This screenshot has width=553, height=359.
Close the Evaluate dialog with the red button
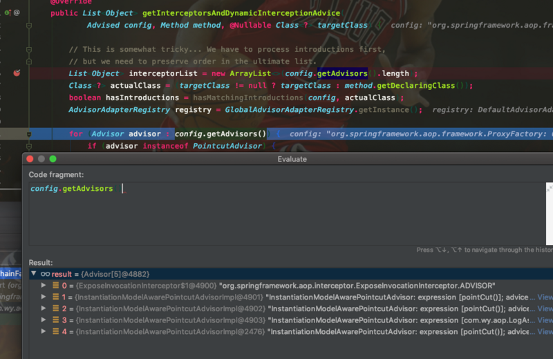tap(30, 159)
